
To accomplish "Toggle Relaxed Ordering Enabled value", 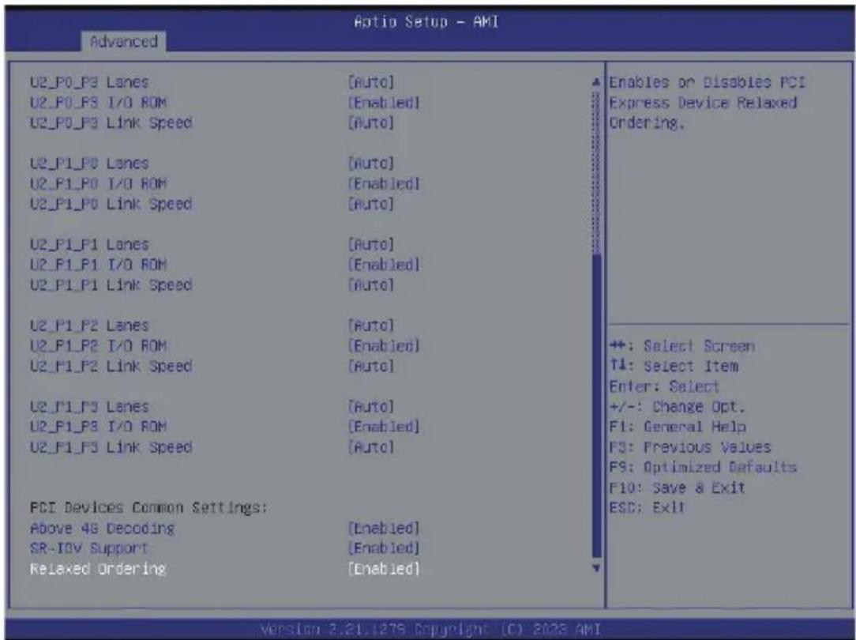I will 384,568.
